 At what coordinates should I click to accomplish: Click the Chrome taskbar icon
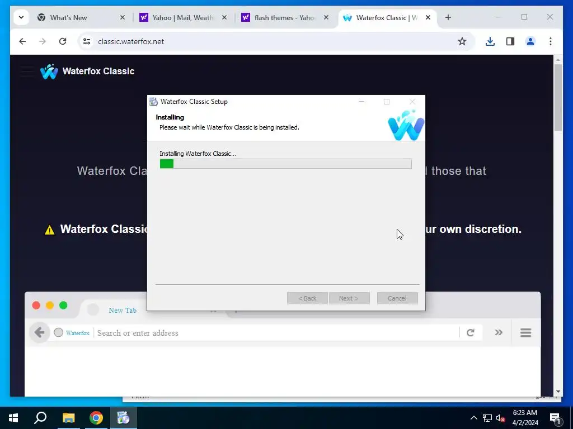pyautogui.click(x=96, y=418)
